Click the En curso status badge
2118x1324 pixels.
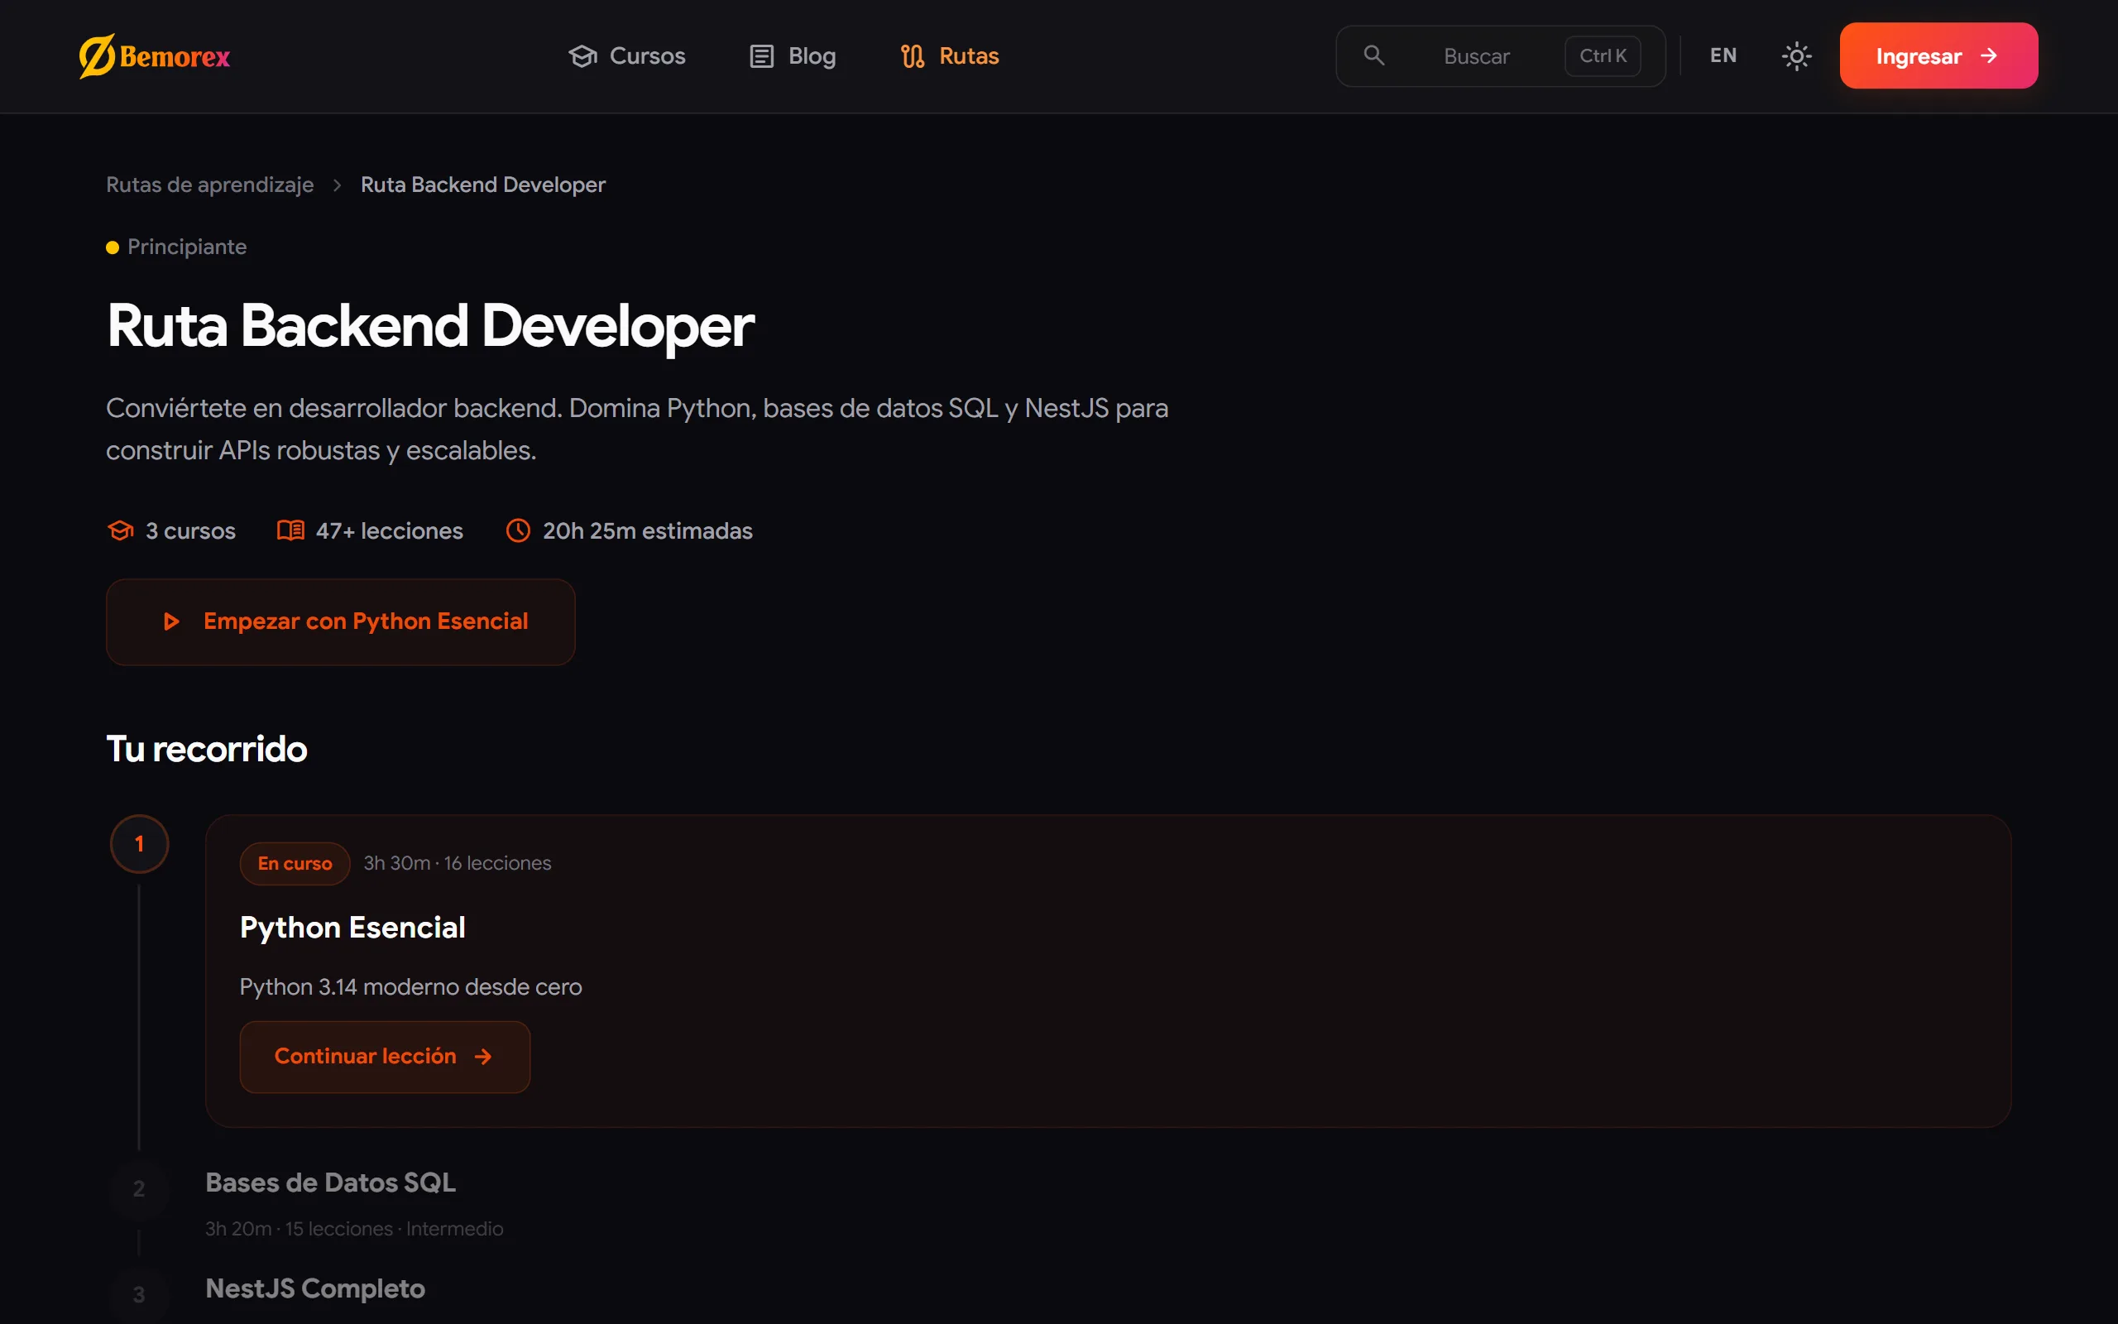pos(295,863)
